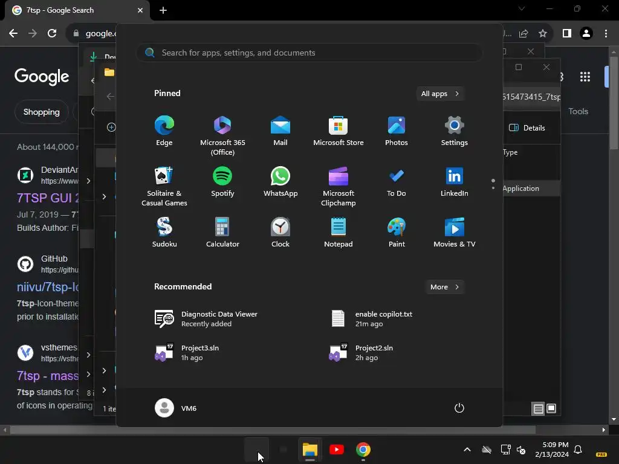Open Sudoku game
The width and height of the screenshot is (619, 464).
click(x=164, y=233)
